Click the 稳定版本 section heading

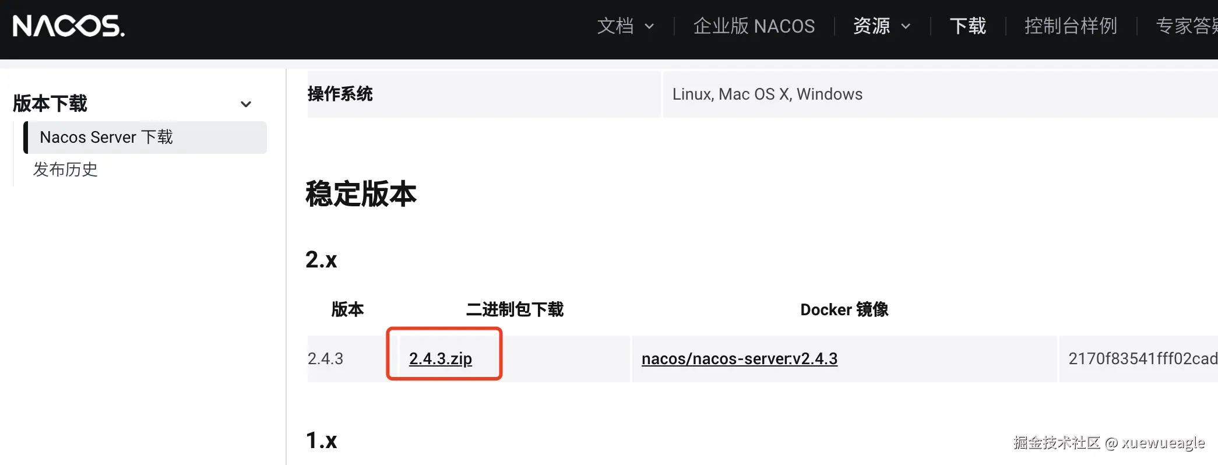tap(361, 194)
